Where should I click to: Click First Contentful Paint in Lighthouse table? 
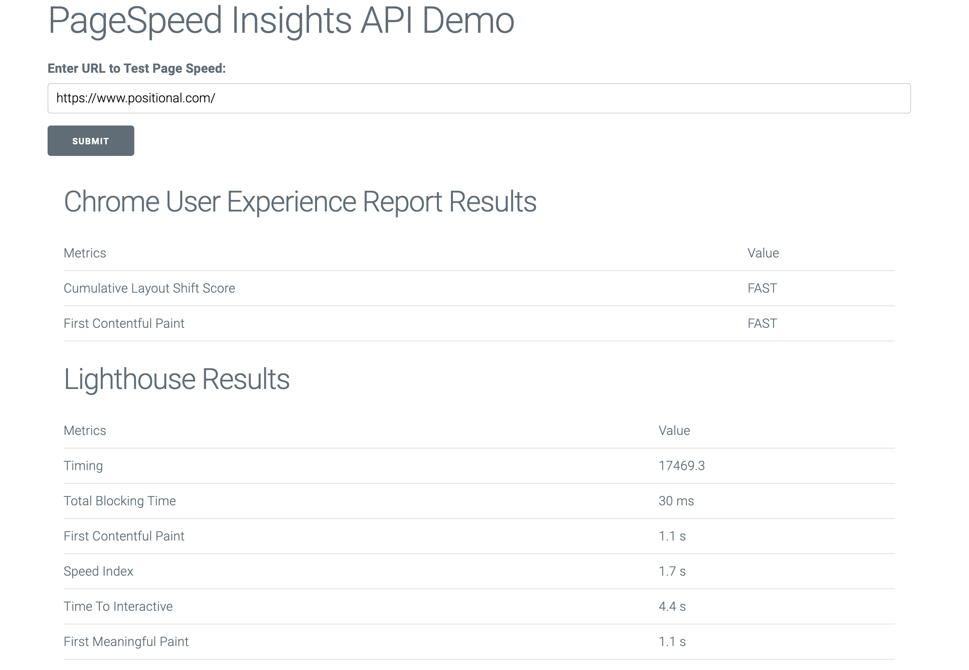click(124, 536)
